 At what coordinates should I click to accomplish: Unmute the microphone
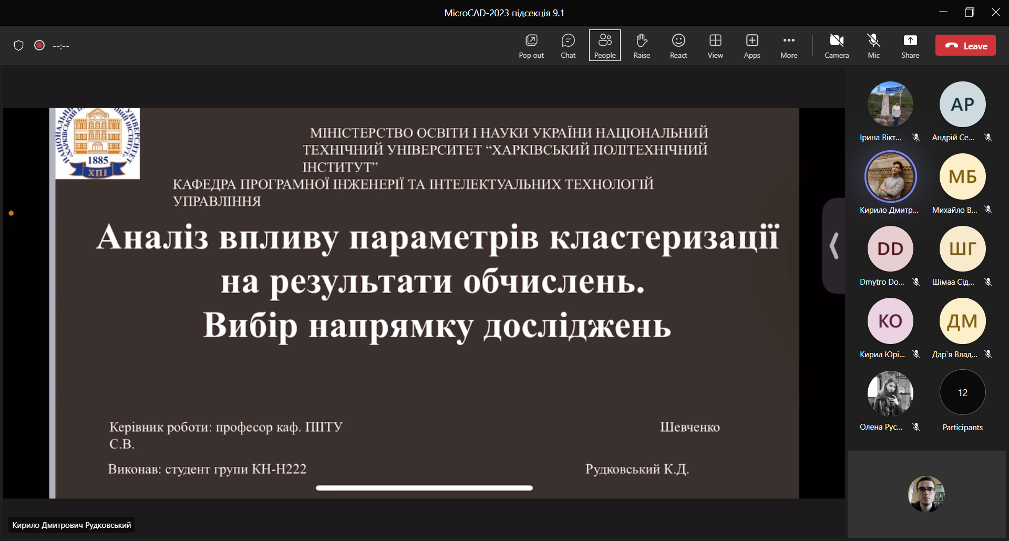click(x=873, y=46)
